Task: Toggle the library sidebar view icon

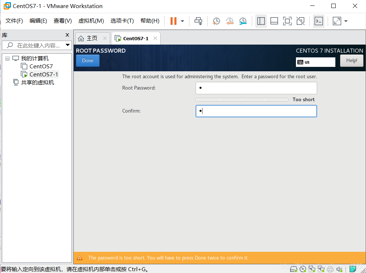Action: coord(261,21)
